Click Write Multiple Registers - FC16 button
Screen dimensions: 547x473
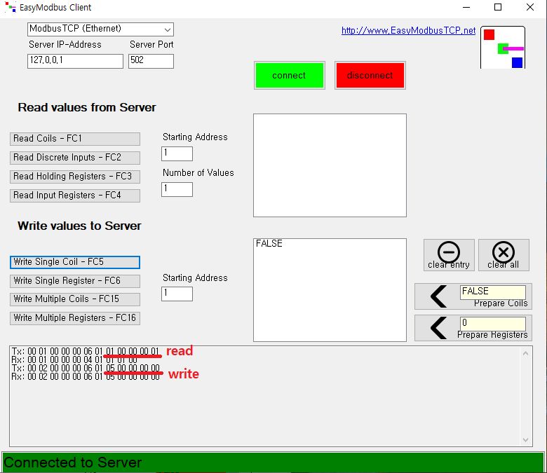75,318
